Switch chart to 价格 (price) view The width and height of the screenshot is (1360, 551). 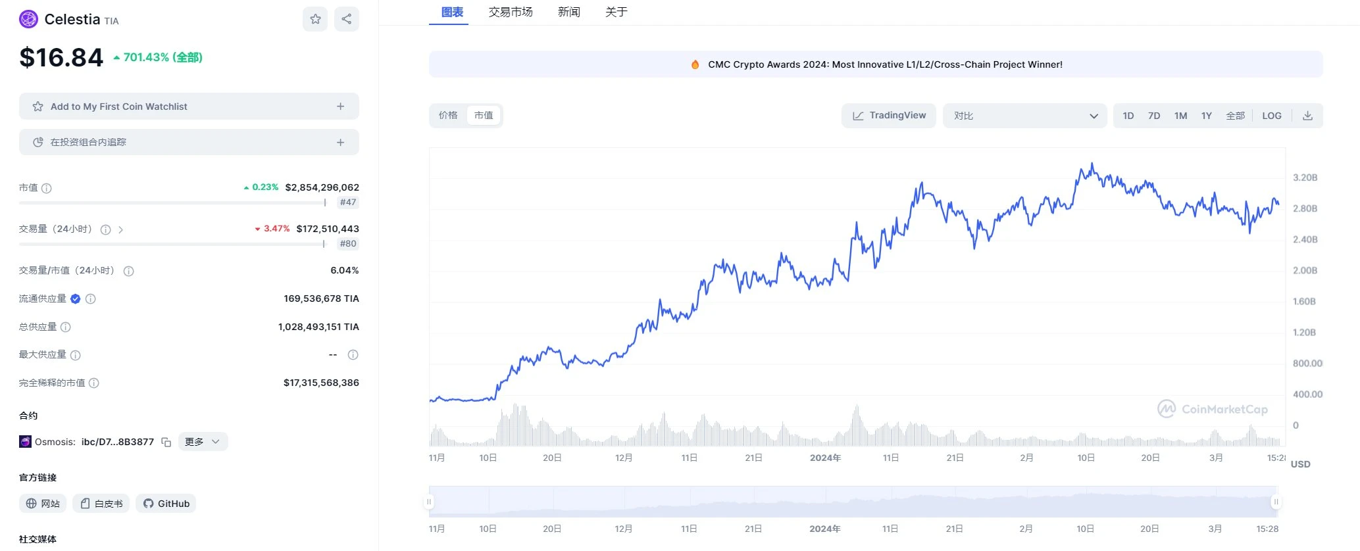pos(448,115)
